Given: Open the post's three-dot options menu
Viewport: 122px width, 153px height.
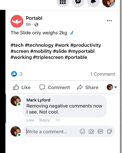Looking at the screenshot, I should pos(109,21).
